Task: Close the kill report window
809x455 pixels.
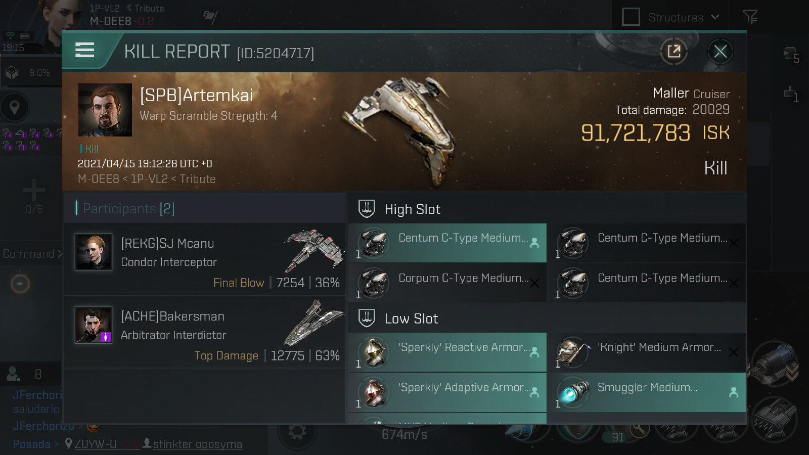Action: point(720,51)
